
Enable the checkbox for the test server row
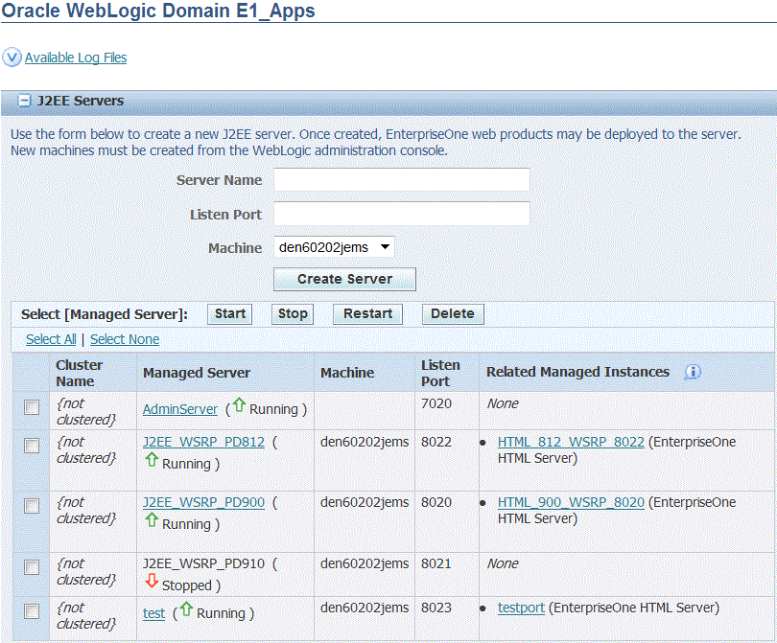32,611
